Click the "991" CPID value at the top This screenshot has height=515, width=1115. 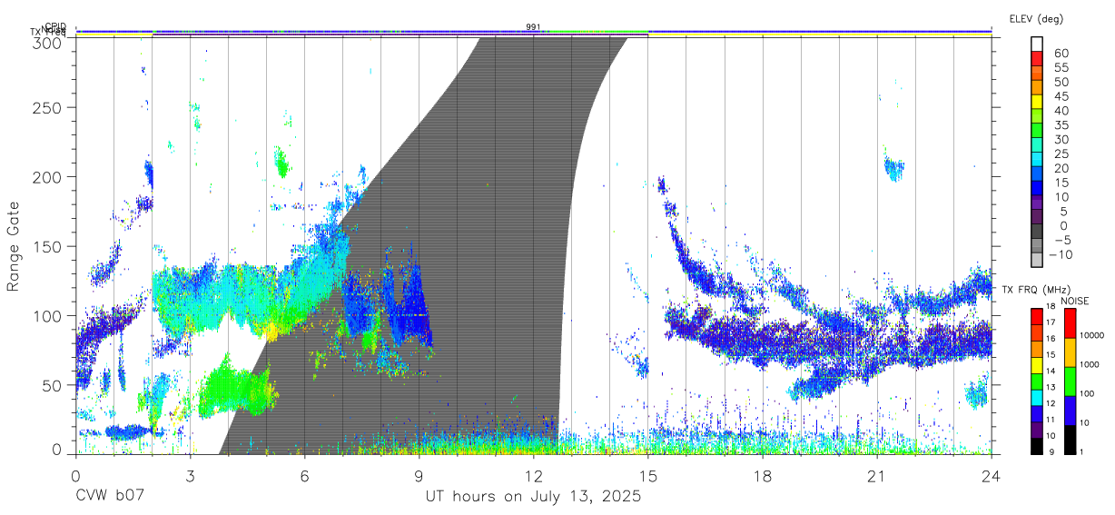533,27
